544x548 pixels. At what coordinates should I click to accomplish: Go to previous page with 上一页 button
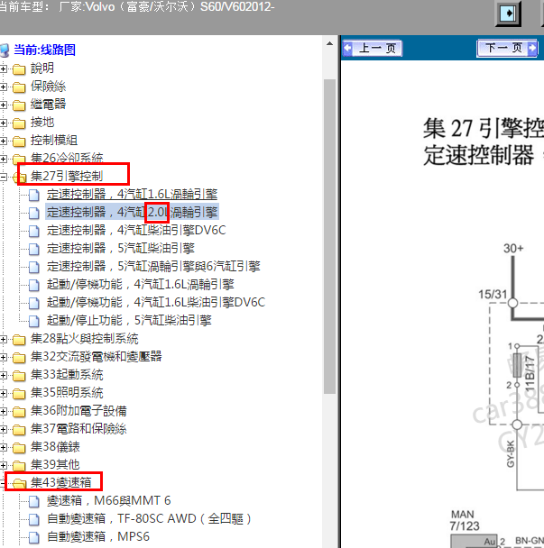(373, 48)
